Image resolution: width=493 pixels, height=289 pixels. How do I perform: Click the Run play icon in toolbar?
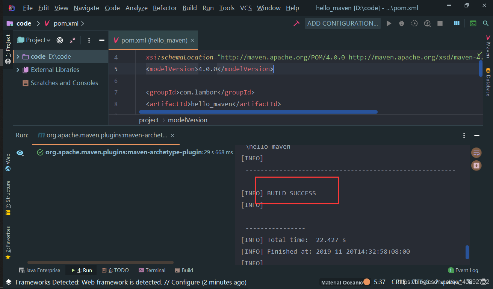click(x=389, y=23)
